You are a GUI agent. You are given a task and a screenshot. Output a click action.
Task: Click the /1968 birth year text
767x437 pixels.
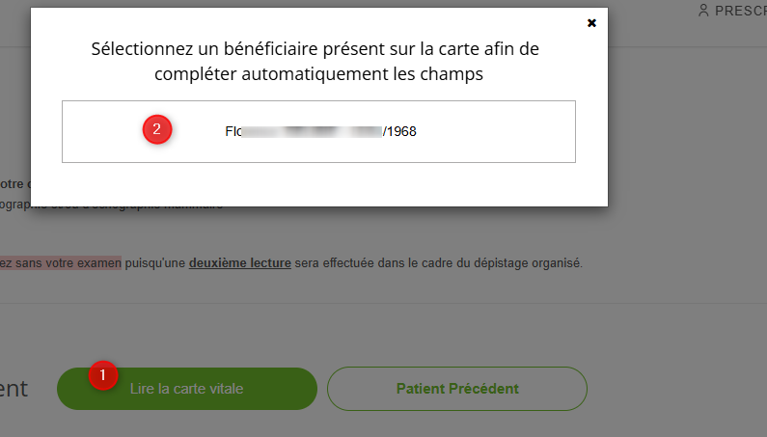click(399, 131)
